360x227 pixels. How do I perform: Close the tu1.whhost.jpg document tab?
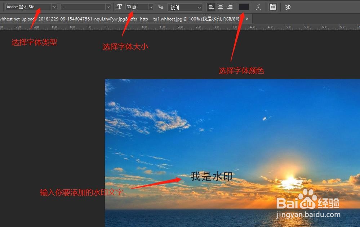(x=247, y=18)
